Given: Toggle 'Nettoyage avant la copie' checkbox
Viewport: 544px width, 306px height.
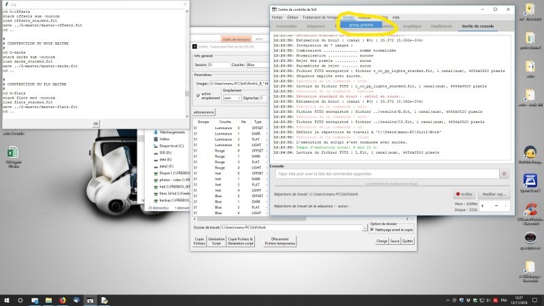Looking at the screenshot, I should 372,230.
